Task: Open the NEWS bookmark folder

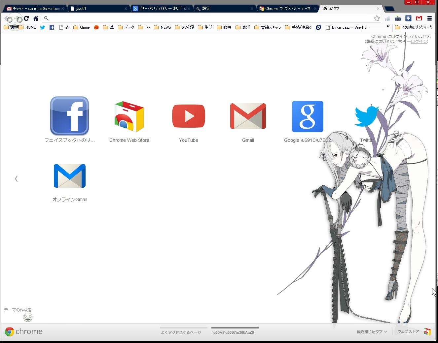Action: coord(163,27)
